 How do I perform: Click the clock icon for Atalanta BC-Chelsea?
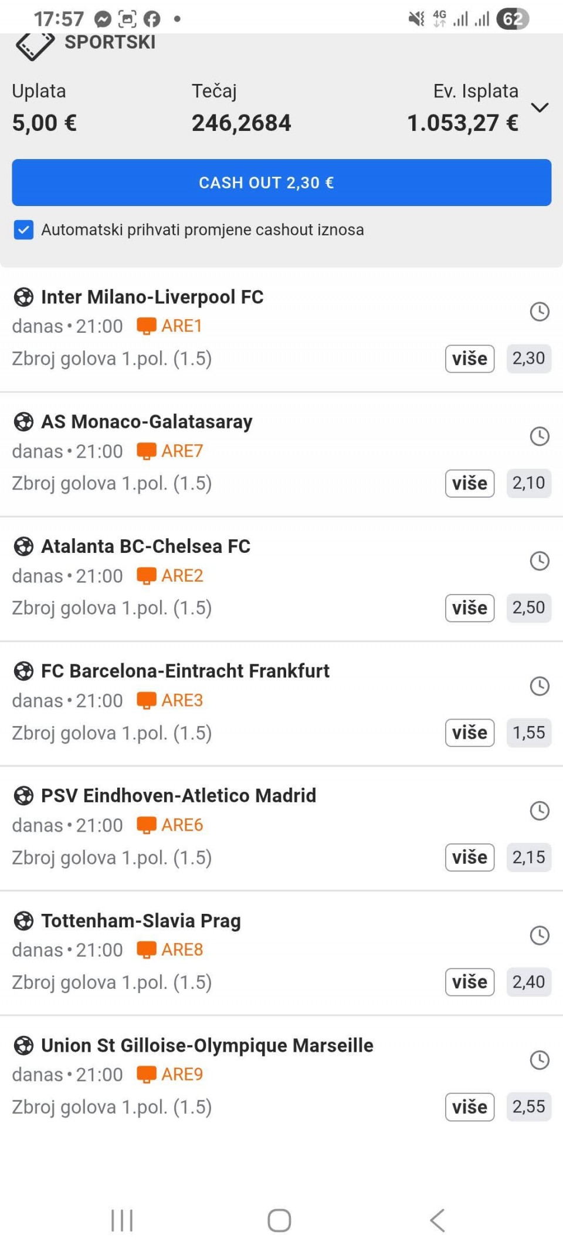pyautogui.click(x=540, y=561)
